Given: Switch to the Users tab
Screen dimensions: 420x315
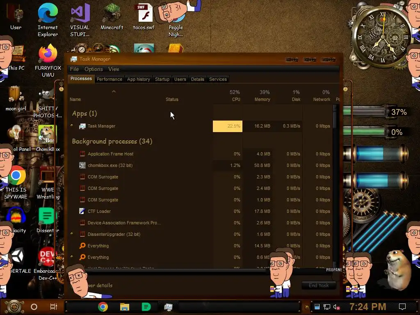Looking at the screenshot, I should [180, 79].
